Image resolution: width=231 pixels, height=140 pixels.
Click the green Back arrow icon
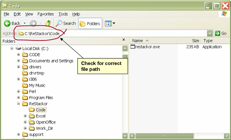click(x=7, y=23)
